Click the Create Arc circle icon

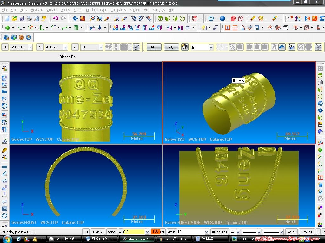tap(30, 28)
